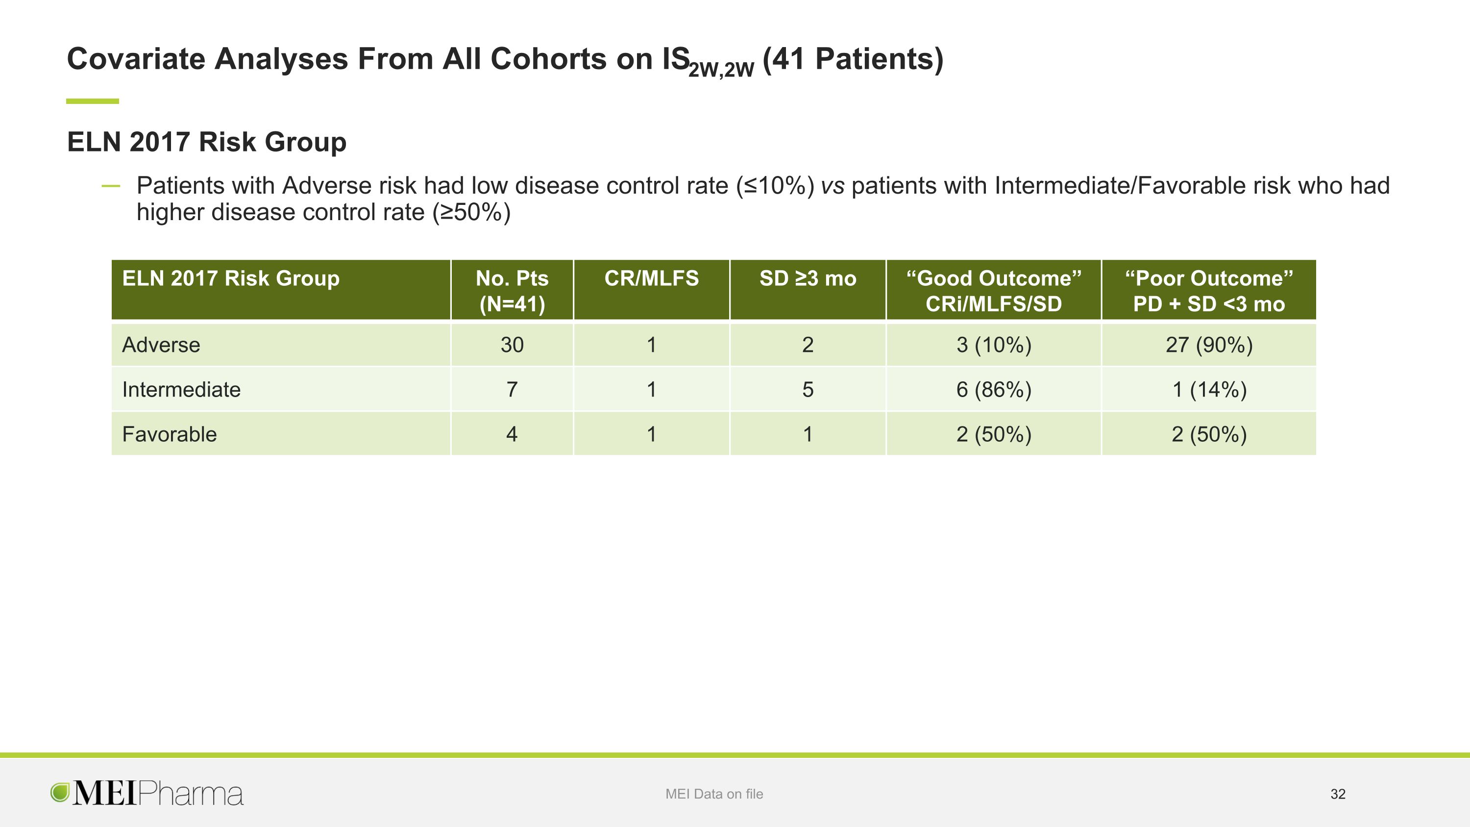Click the 'Intermediate' row label

tap(181, 389)
